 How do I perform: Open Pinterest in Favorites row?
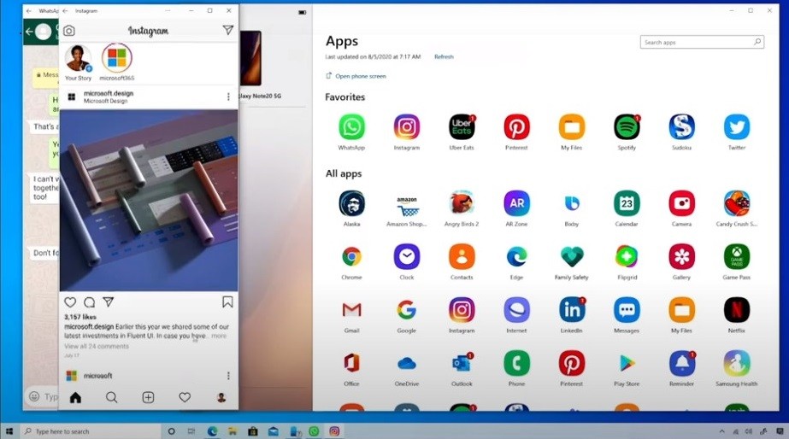tap(517, 127)
